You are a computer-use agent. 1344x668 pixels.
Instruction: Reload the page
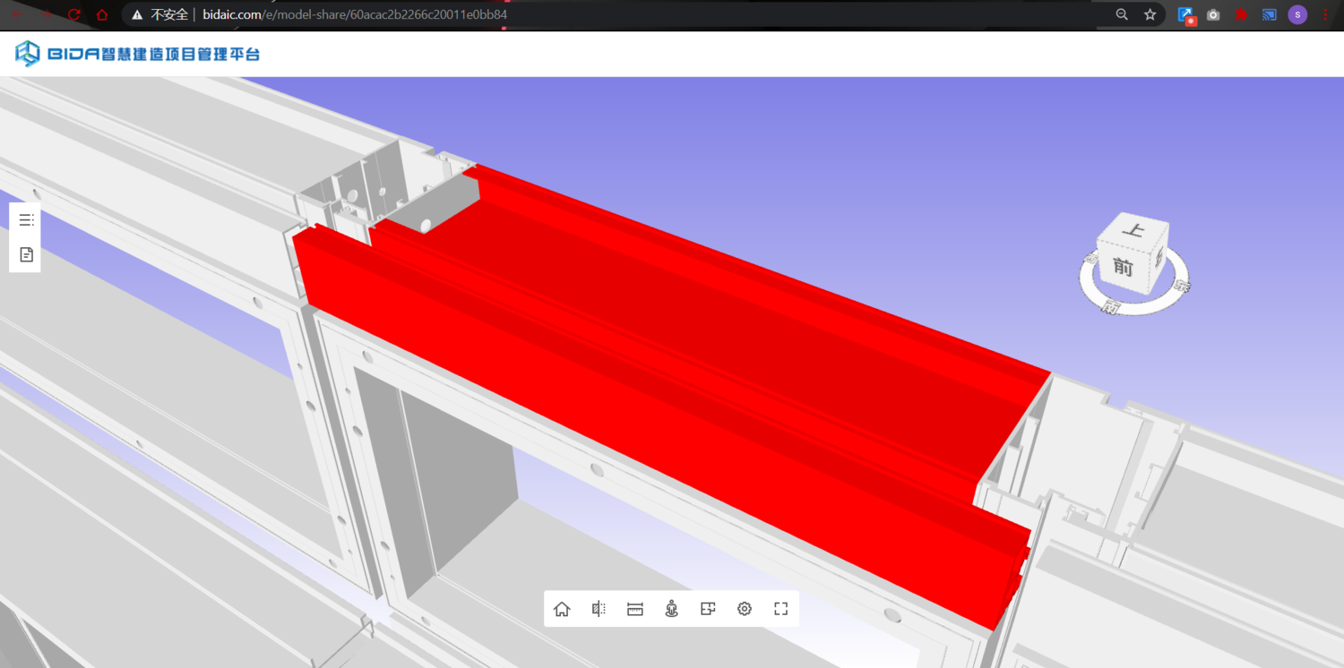[x=74, y=14]
